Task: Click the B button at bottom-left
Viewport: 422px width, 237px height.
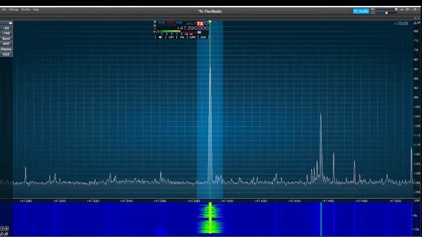Action: 7,228
